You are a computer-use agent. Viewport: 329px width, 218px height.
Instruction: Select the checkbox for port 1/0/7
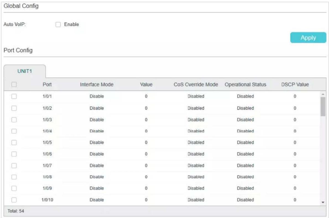[14, 166]
